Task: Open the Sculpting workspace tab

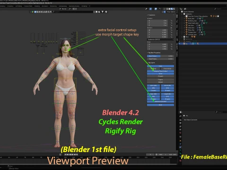Action: coord(10,6)
